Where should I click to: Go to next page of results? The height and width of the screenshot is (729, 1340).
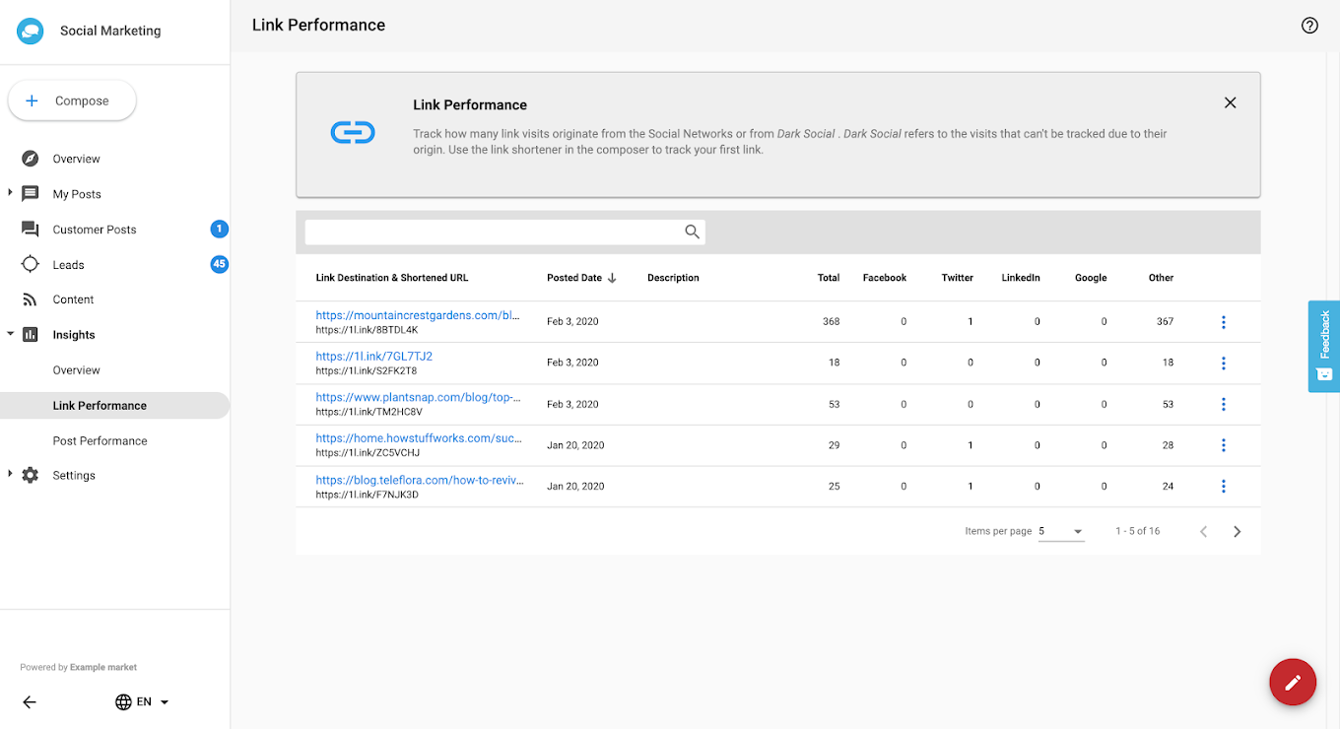pos(1237,532)
